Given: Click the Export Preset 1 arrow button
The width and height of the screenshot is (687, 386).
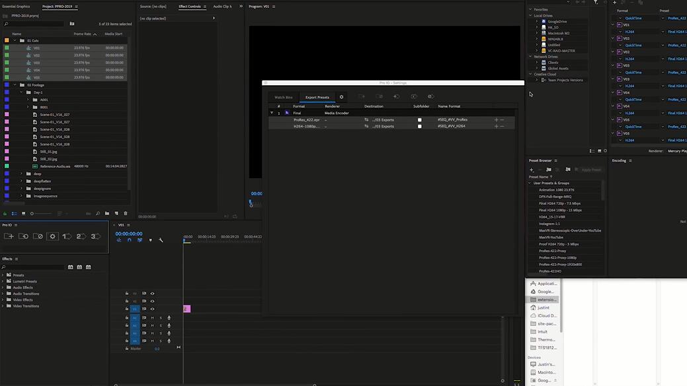Looking at the screenshot, I should click(x=67, y=236).
